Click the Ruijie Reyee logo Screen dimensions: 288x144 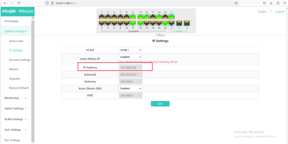pos(18,11)
